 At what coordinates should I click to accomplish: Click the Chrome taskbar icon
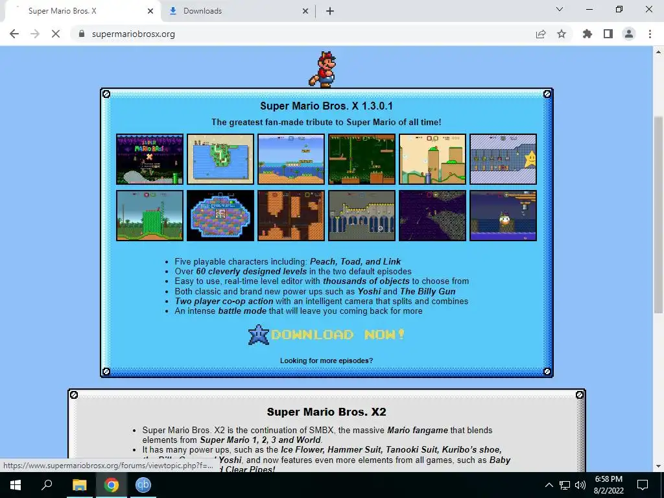[112, 485]
